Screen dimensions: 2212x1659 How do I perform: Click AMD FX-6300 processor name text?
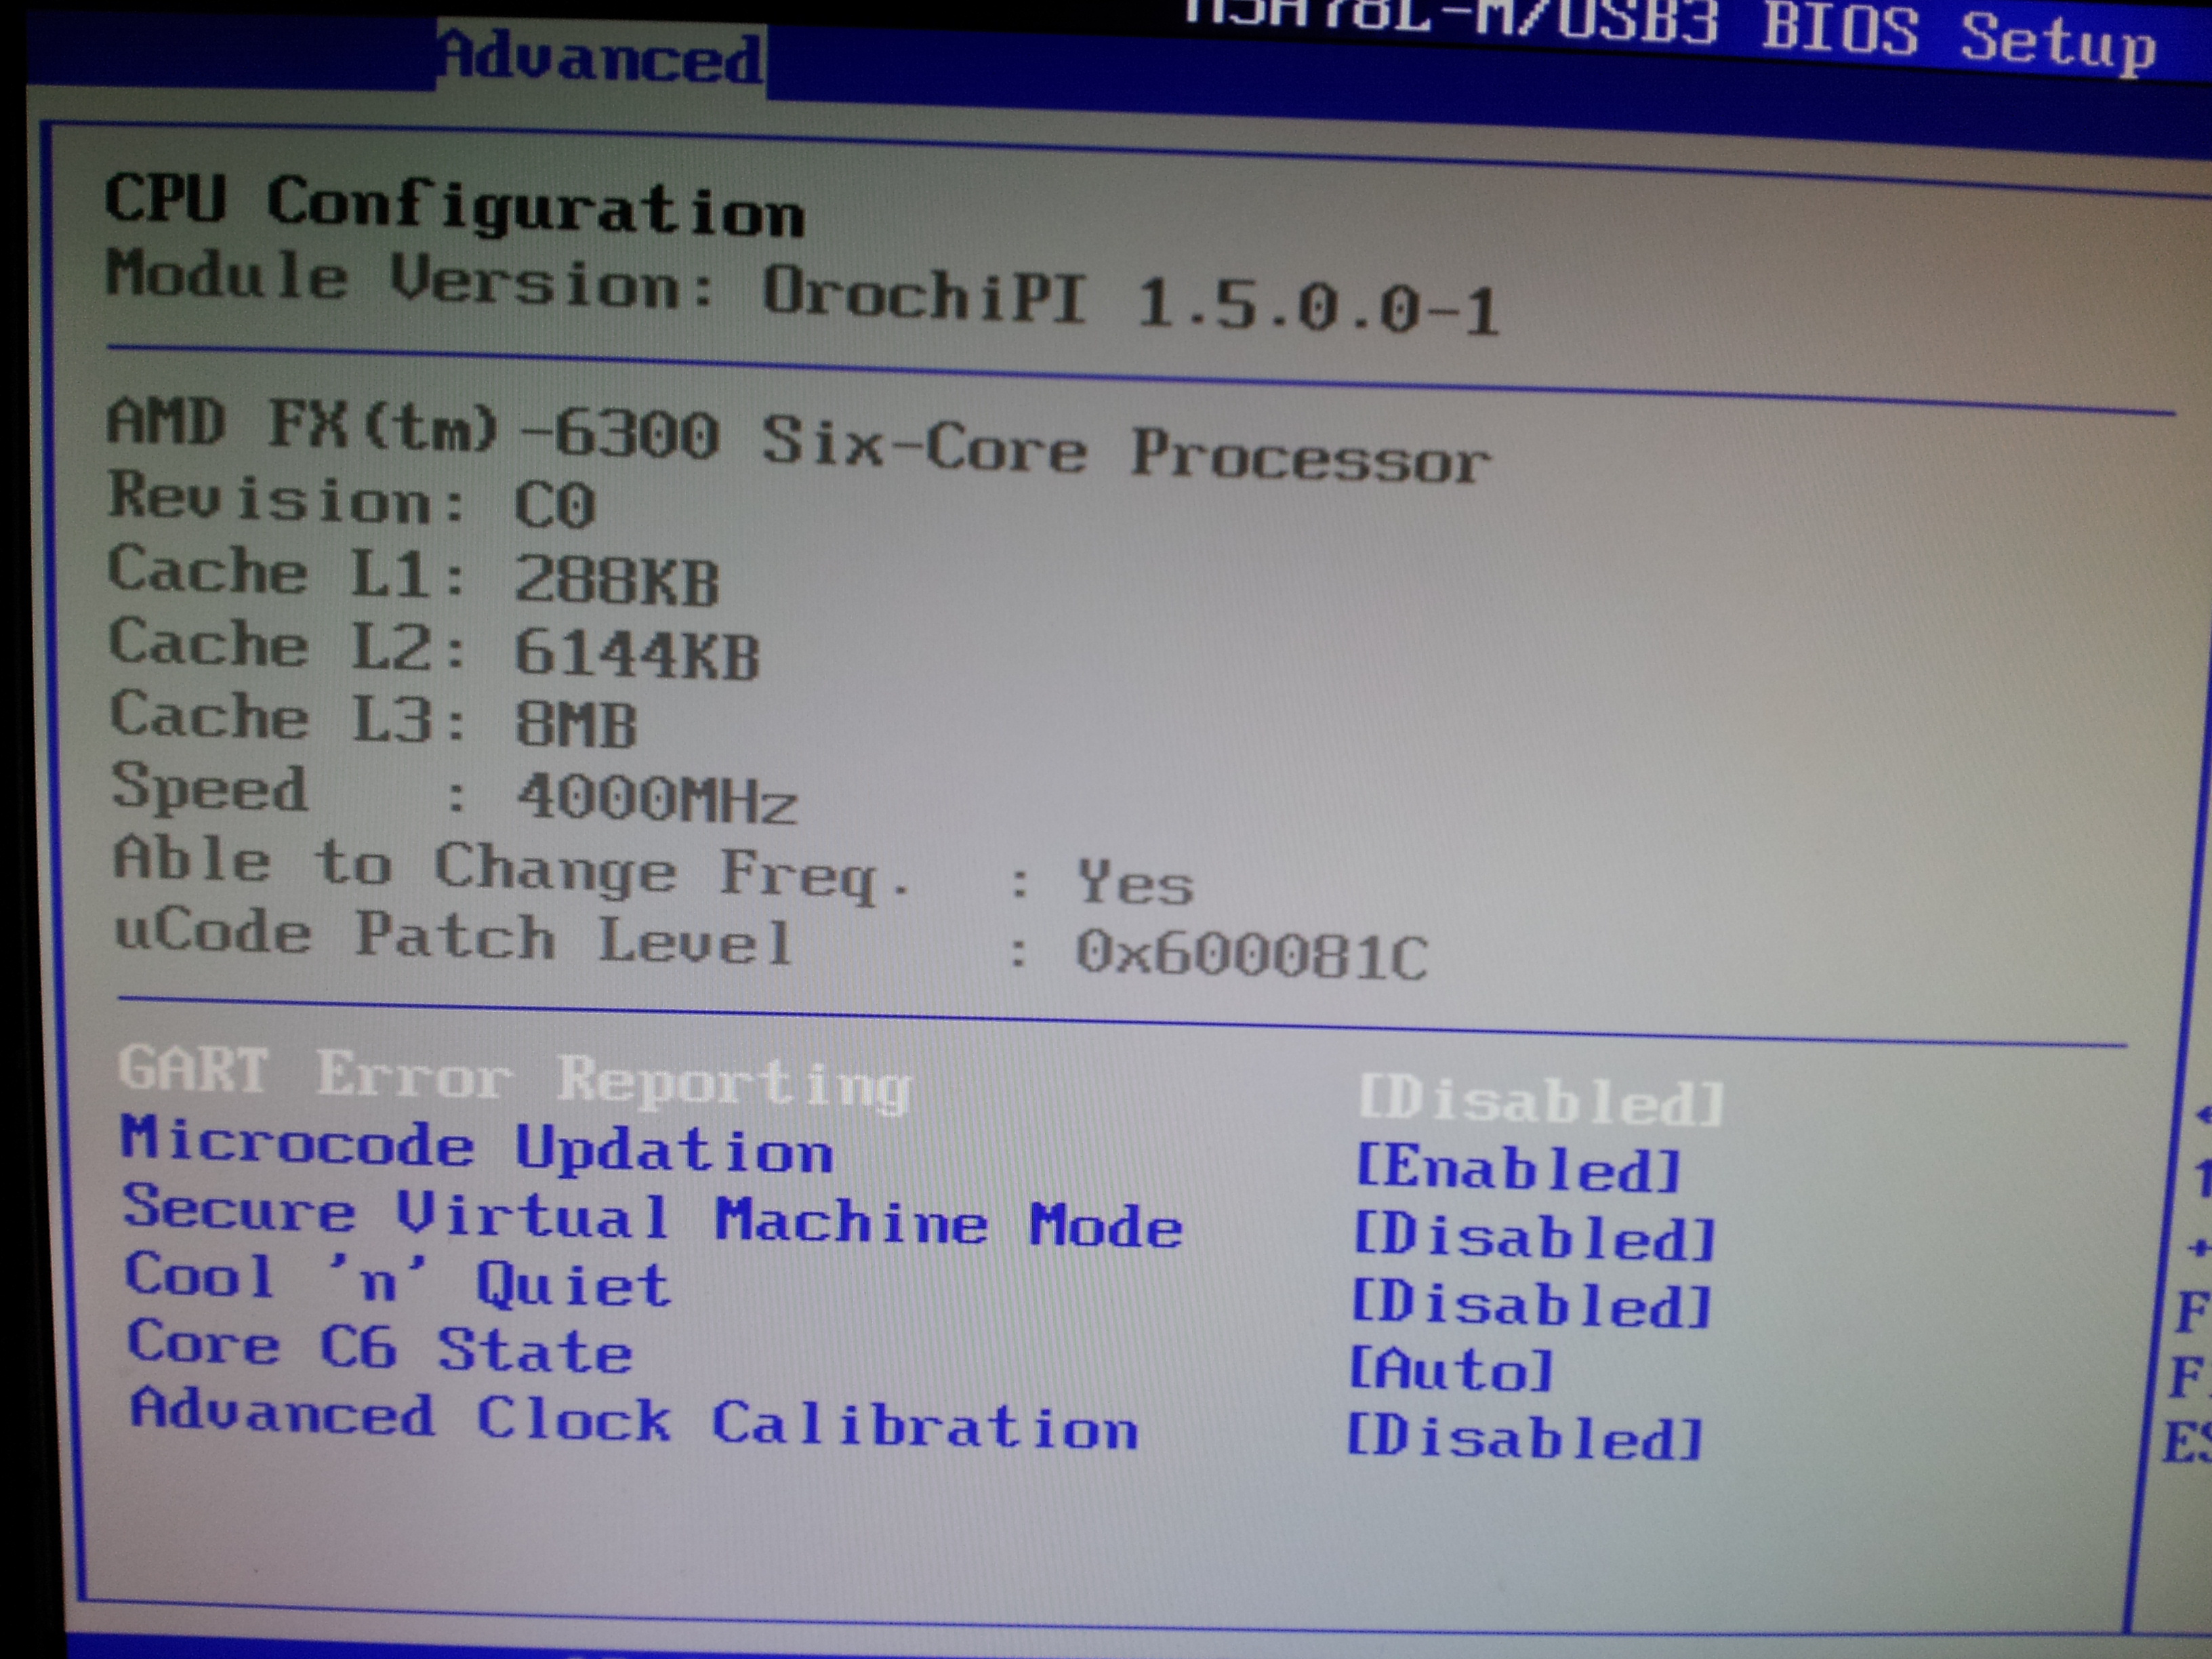click(x=798, y=443)
